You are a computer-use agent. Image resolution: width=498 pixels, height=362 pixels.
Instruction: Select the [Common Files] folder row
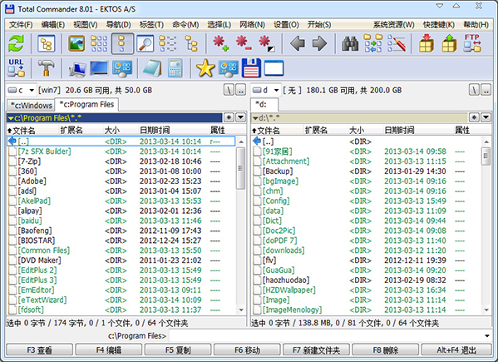(121, 250)
